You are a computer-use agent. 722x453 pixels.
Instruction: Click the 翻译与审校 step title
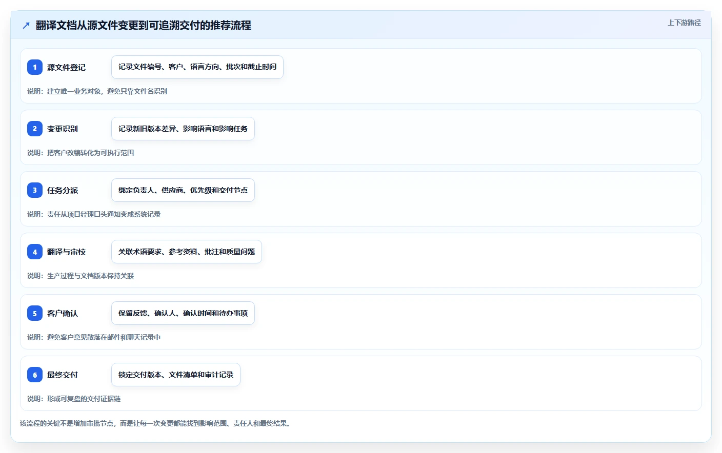[66, 252]
